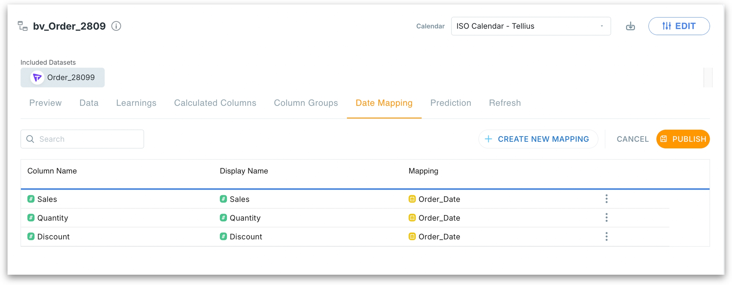
Task: Go to the Prediction tab
Action: pyautogui.click(x=451, y=103)
